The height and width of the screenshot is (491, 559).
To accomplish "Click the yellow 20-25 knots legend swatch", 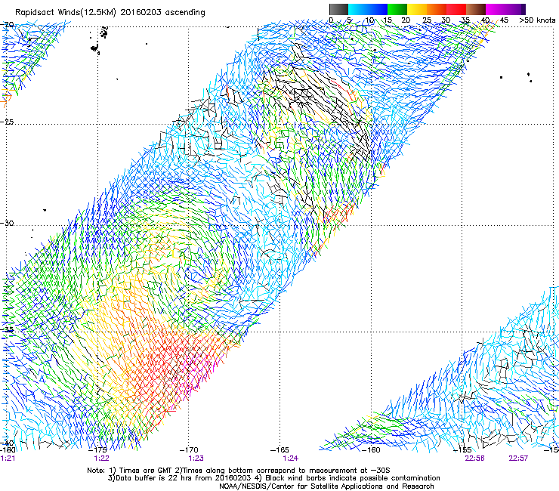I will click(417, 9).
